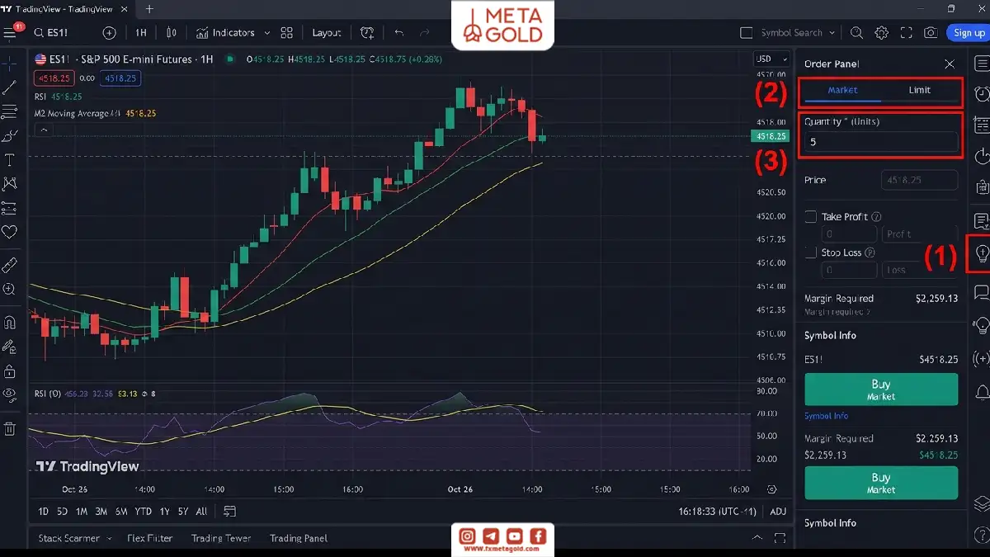Click the heart favorites icon
This screenshot has width=990, height=557.
click(x=10, y=232)
